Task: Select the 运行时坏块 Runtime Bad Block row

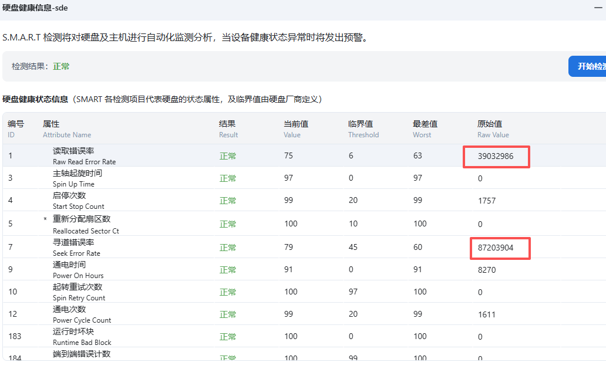Action: pos(82,337)
